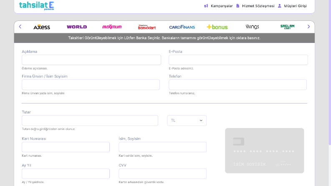
Task: Open Hizmet Sözleşmesi link
Action: point(258,6)
